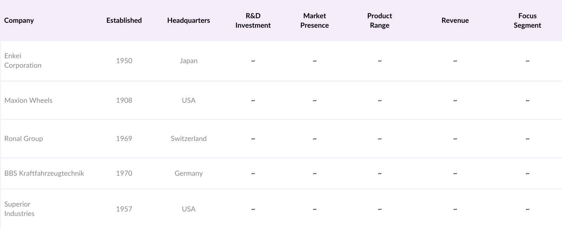Click the Focus Segment column header

[527, 20]
